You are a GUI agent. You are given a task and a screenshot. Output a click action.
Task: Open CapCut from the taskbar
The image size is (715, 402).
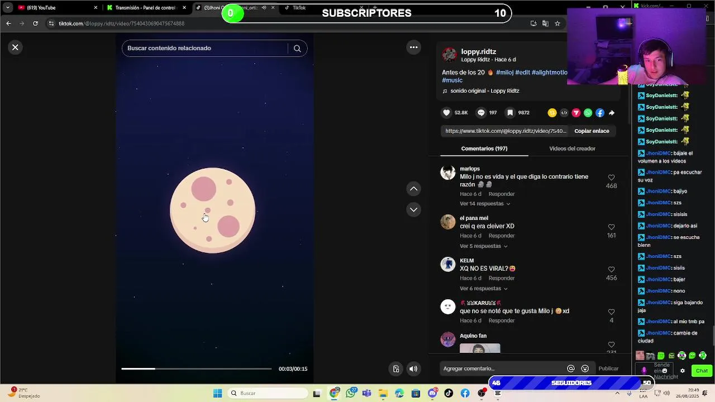tap(498, 393)
